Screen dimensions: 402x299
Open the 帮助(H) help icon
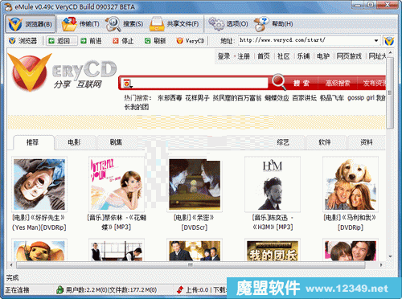[x=273, y=24]
